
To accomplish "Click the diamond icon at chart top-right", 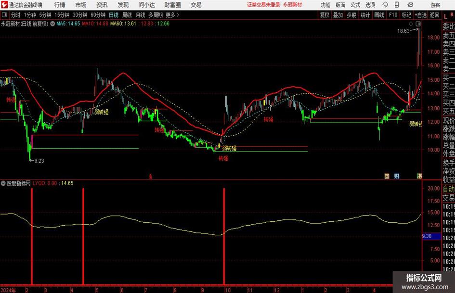I will (411, 24).
